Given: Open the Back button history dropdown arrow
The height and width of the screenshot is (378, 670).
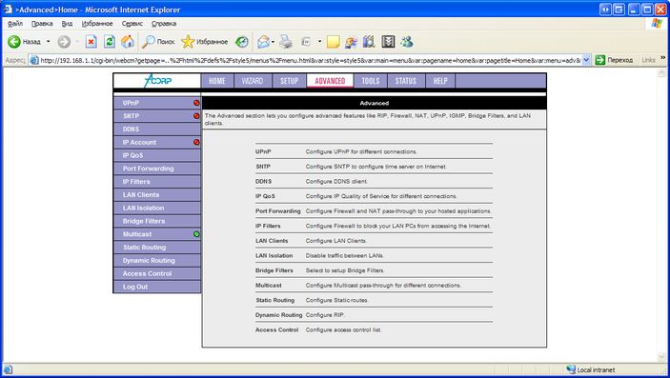Looking at the screenshot, I should coord(48,42).
